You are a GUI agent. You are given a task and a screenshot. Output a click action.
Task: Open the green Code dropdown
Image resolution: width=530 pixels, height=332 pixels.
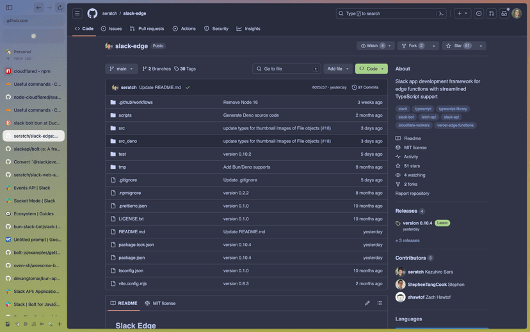[371, 69]
